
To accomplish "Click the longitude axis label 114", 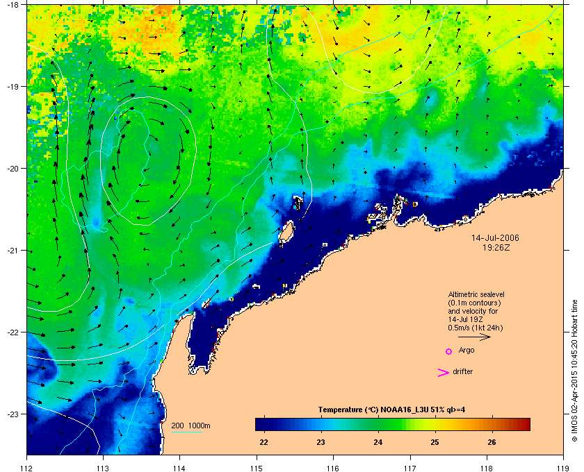I will point(179,469).
